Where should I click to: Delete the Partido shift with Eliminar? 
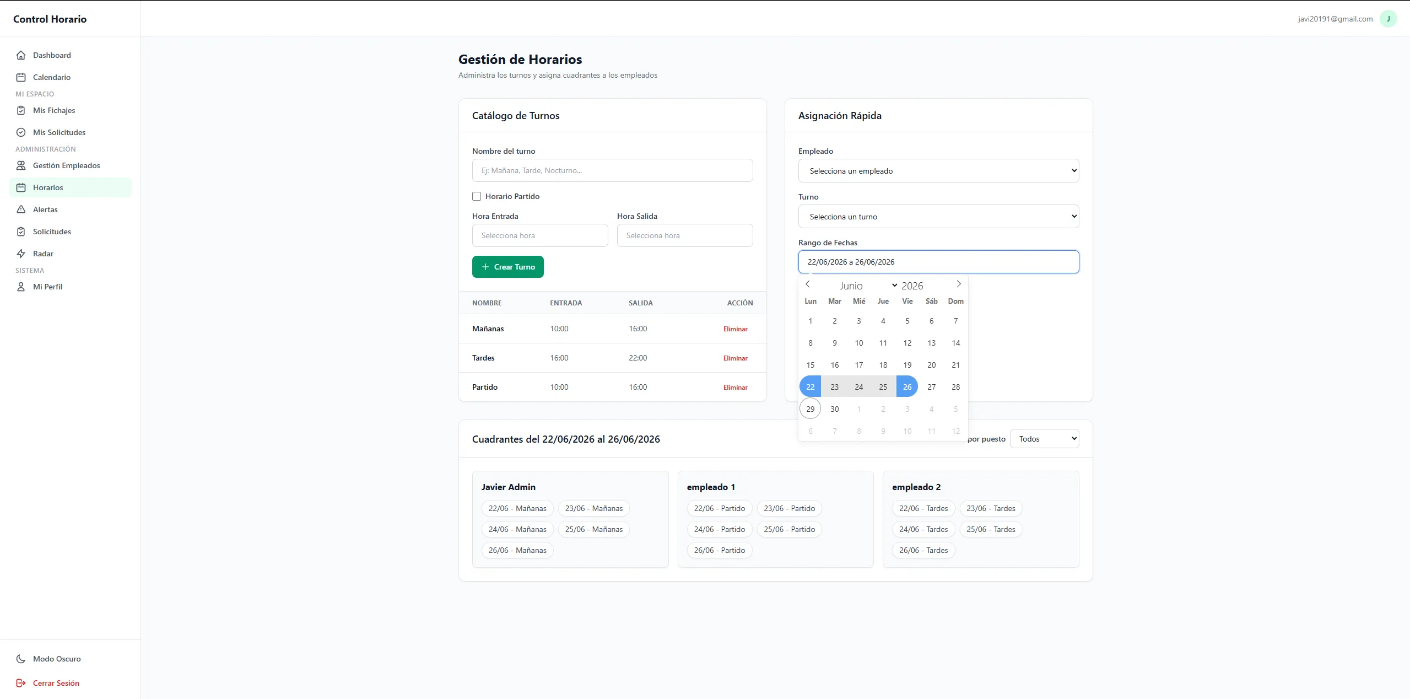point(735,388)
